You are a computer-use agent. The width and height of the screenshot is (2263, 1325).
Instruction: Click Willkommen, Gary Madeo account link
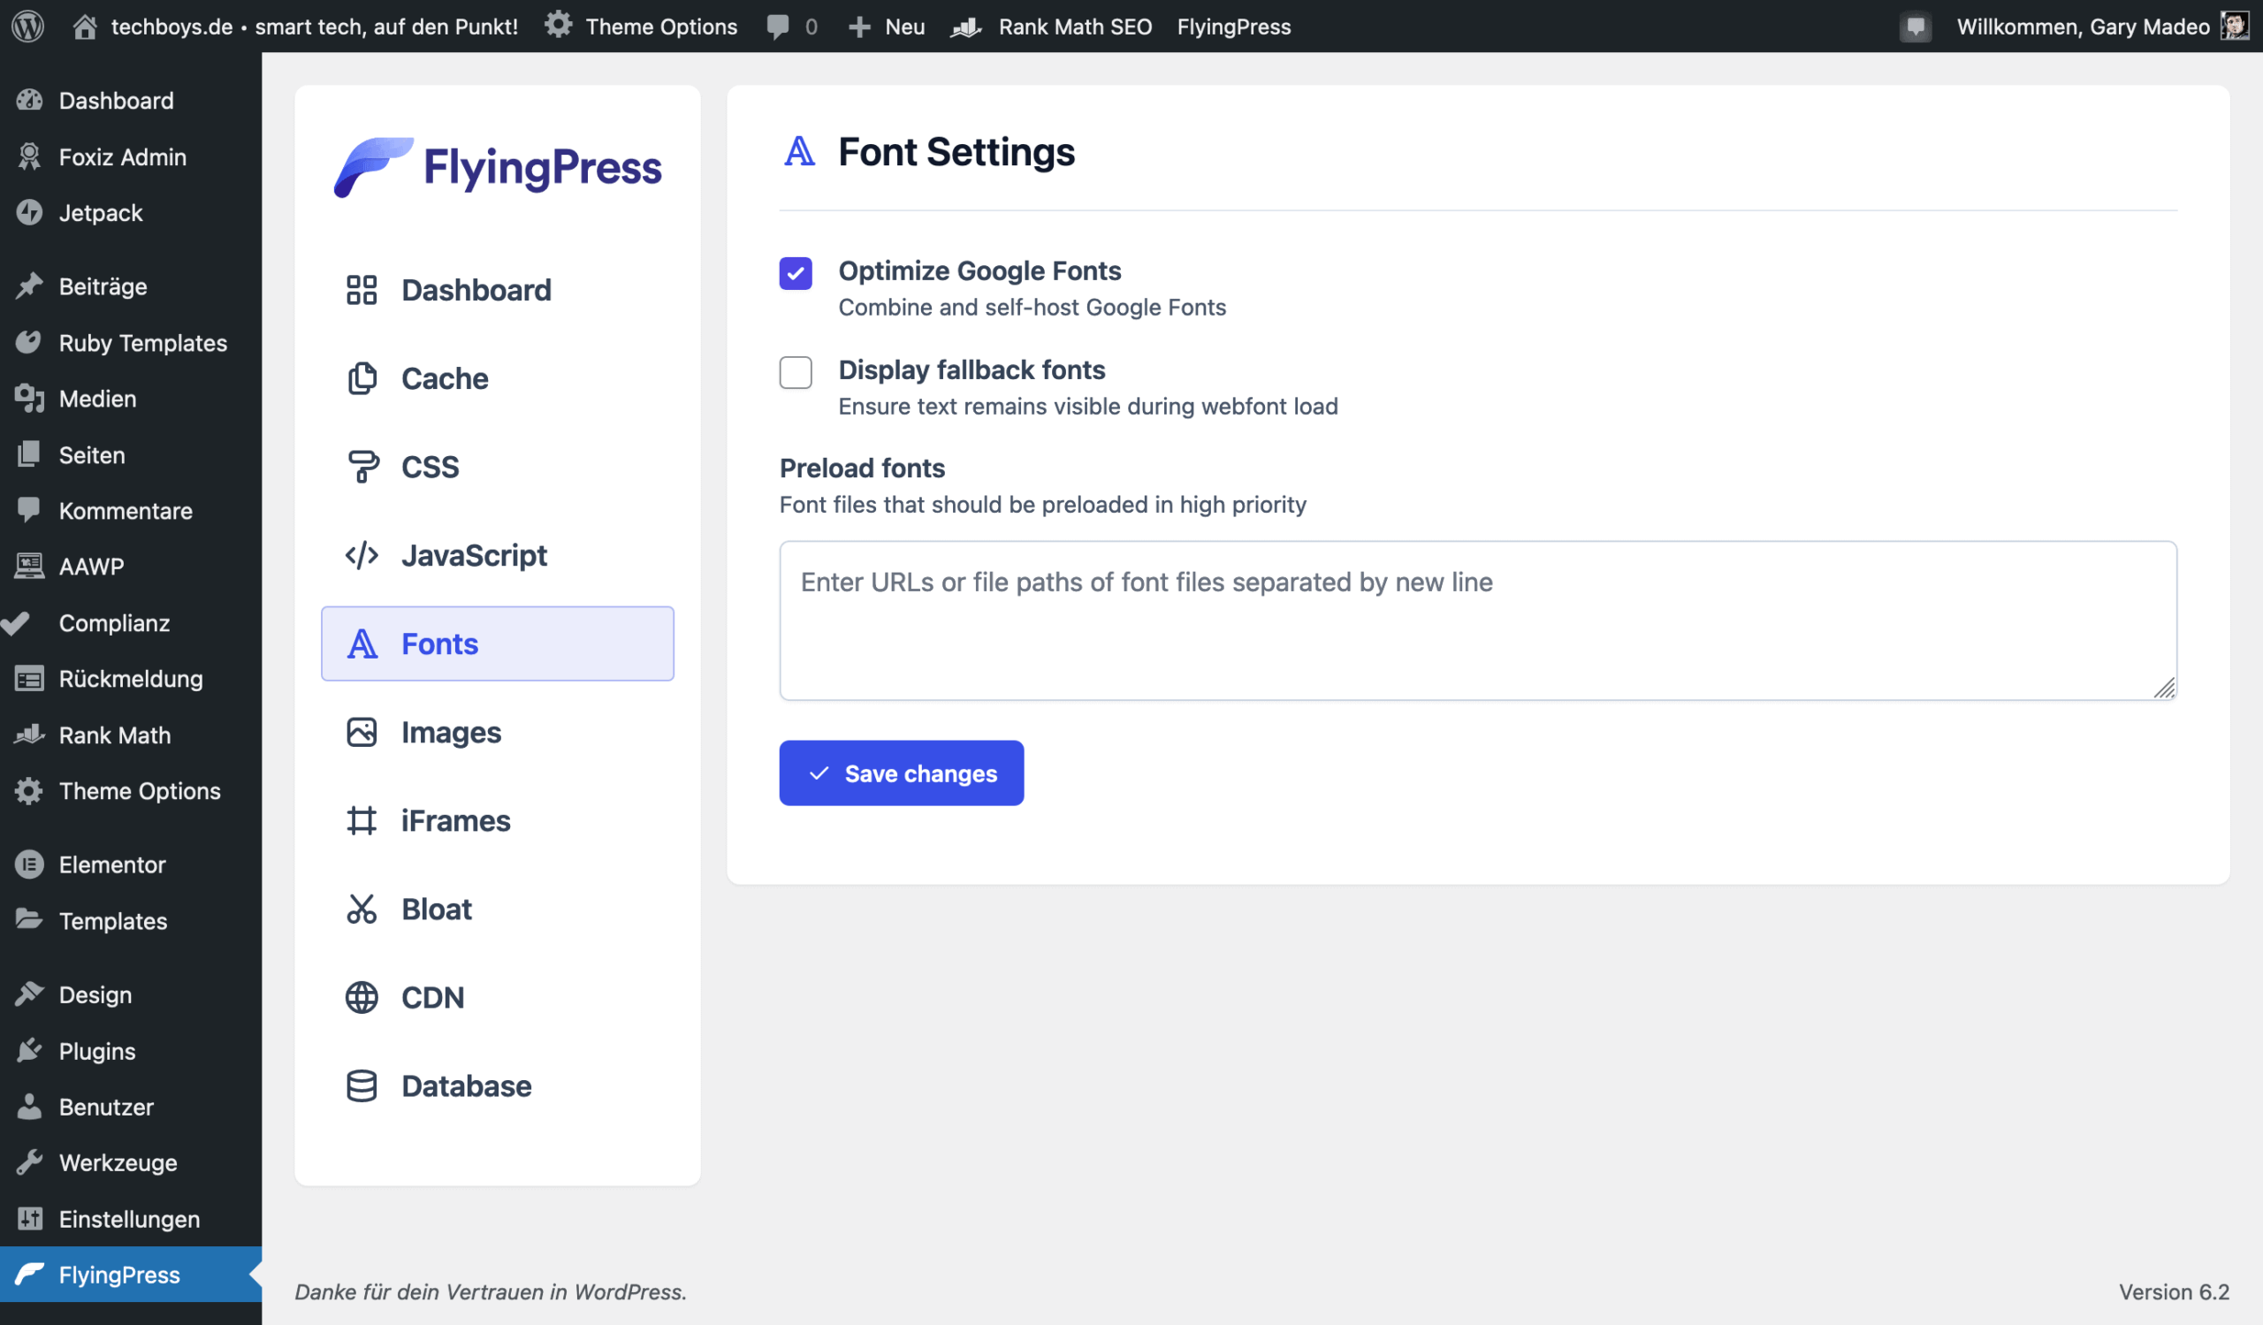click(x=2084, y=27)
